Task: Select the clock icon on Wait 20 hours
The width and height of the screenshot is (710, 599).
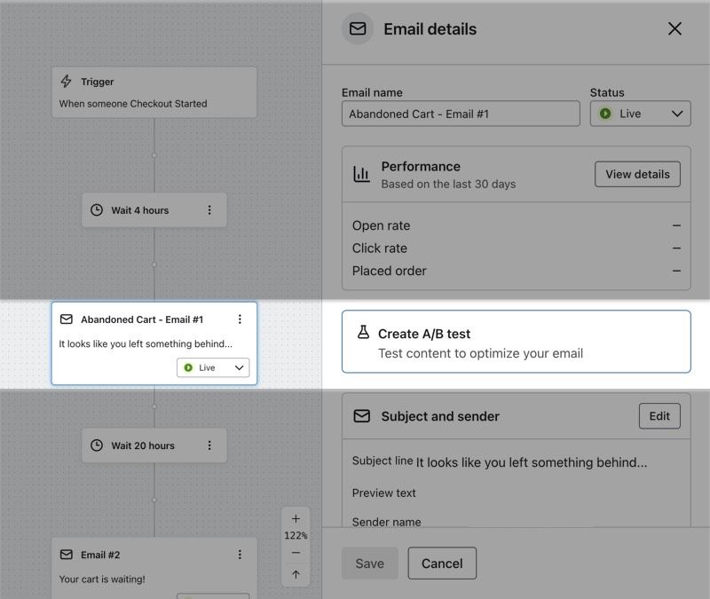Action: pos(98,445)
